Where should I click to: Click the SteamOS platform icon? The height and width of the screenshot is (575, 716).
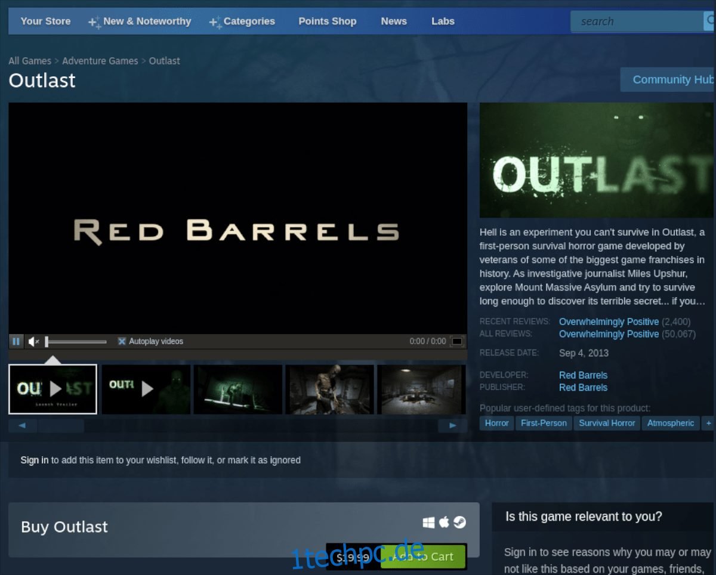[x=459, y=523]
